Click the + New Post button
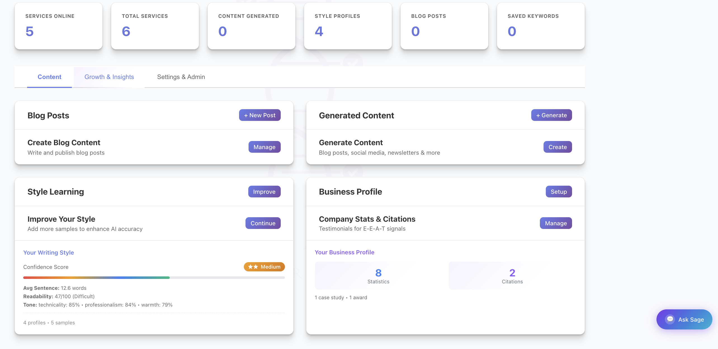 tap(259, 115)
